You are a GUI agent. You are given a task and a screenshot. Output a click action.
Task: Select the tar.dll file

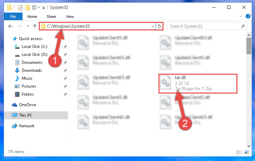click(x=198, y=83)
